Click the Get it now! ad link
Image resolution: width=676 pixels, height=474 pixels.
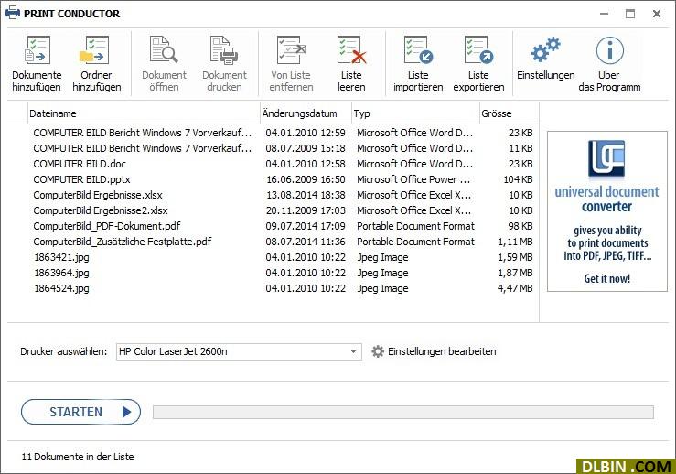coord(606,278)
